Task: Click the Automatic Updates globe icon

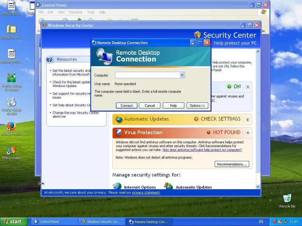Action: (x=119, y=119)
